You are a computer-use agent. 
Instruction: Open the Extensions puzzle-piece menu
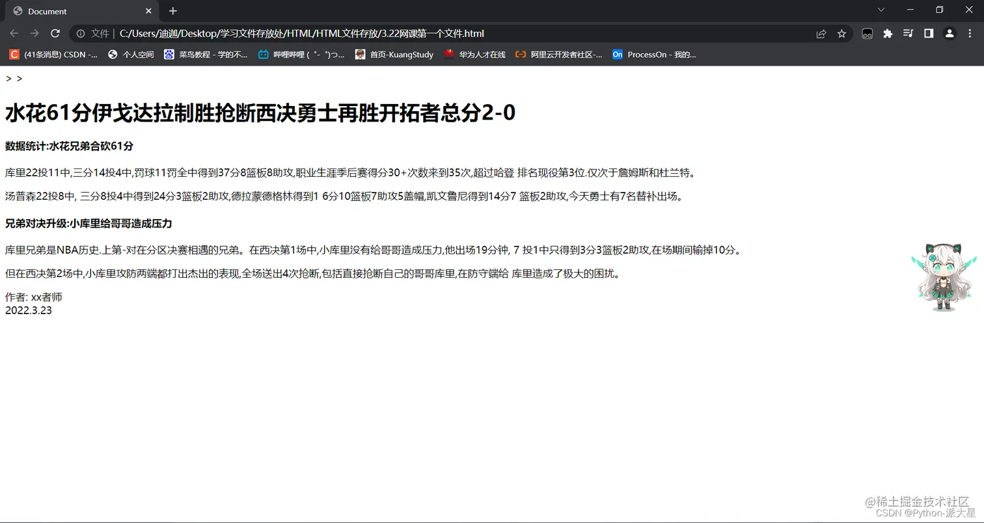(x=888, y=33)
